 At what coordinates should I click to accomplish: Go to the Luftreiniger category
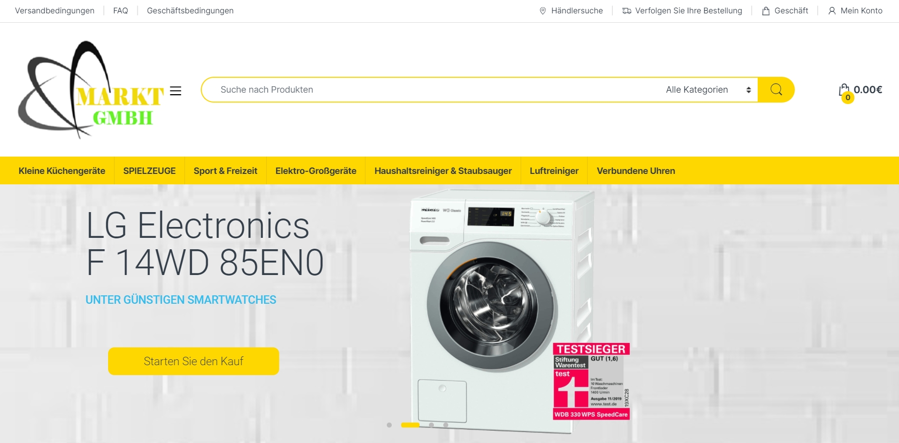click(554, 171)
